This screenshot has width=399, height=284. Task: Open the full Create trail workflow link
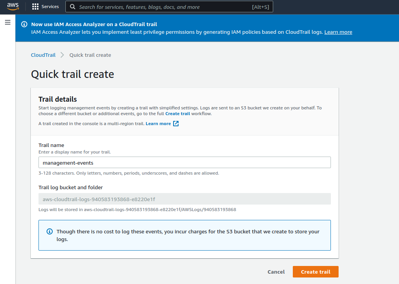tap(178, 114)
